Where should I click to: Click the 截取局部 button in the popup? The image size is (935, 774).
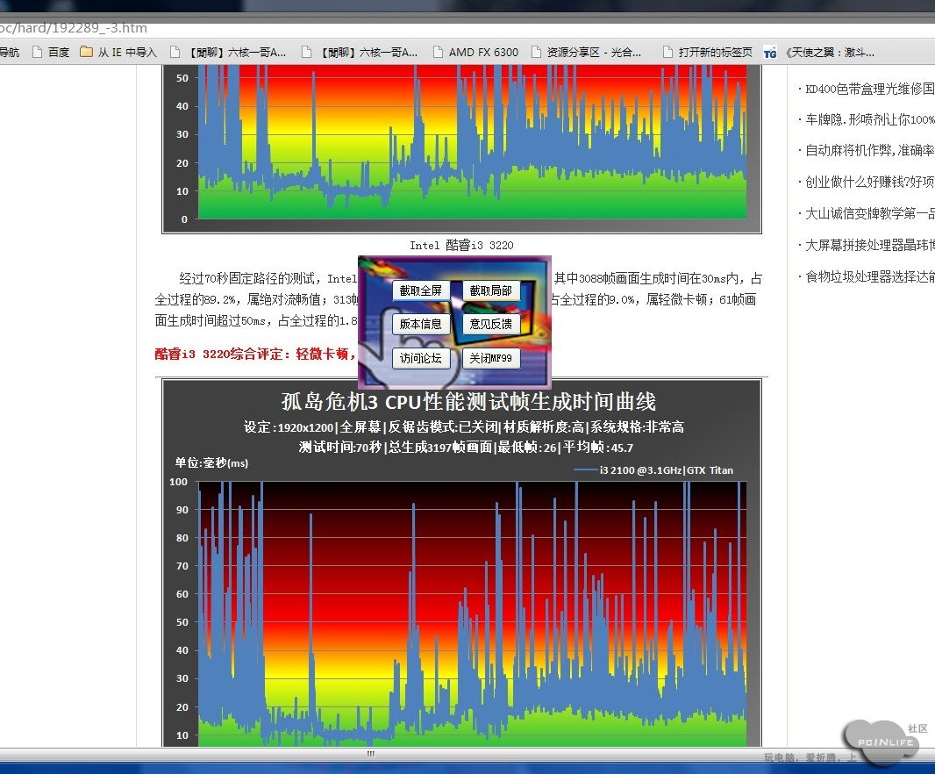[491, 290]
